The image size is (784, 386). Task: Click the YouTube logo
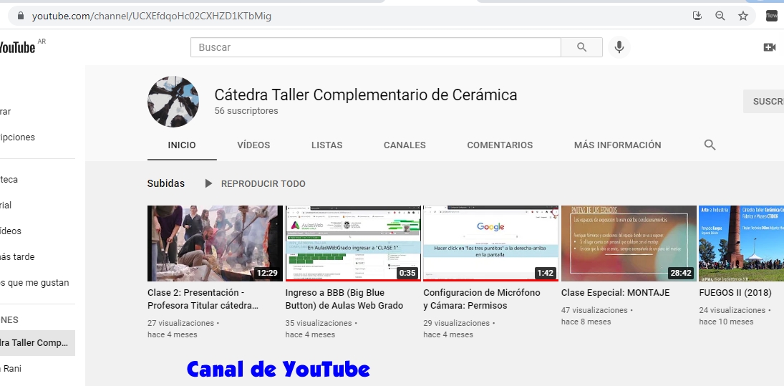tap(16, 47)
